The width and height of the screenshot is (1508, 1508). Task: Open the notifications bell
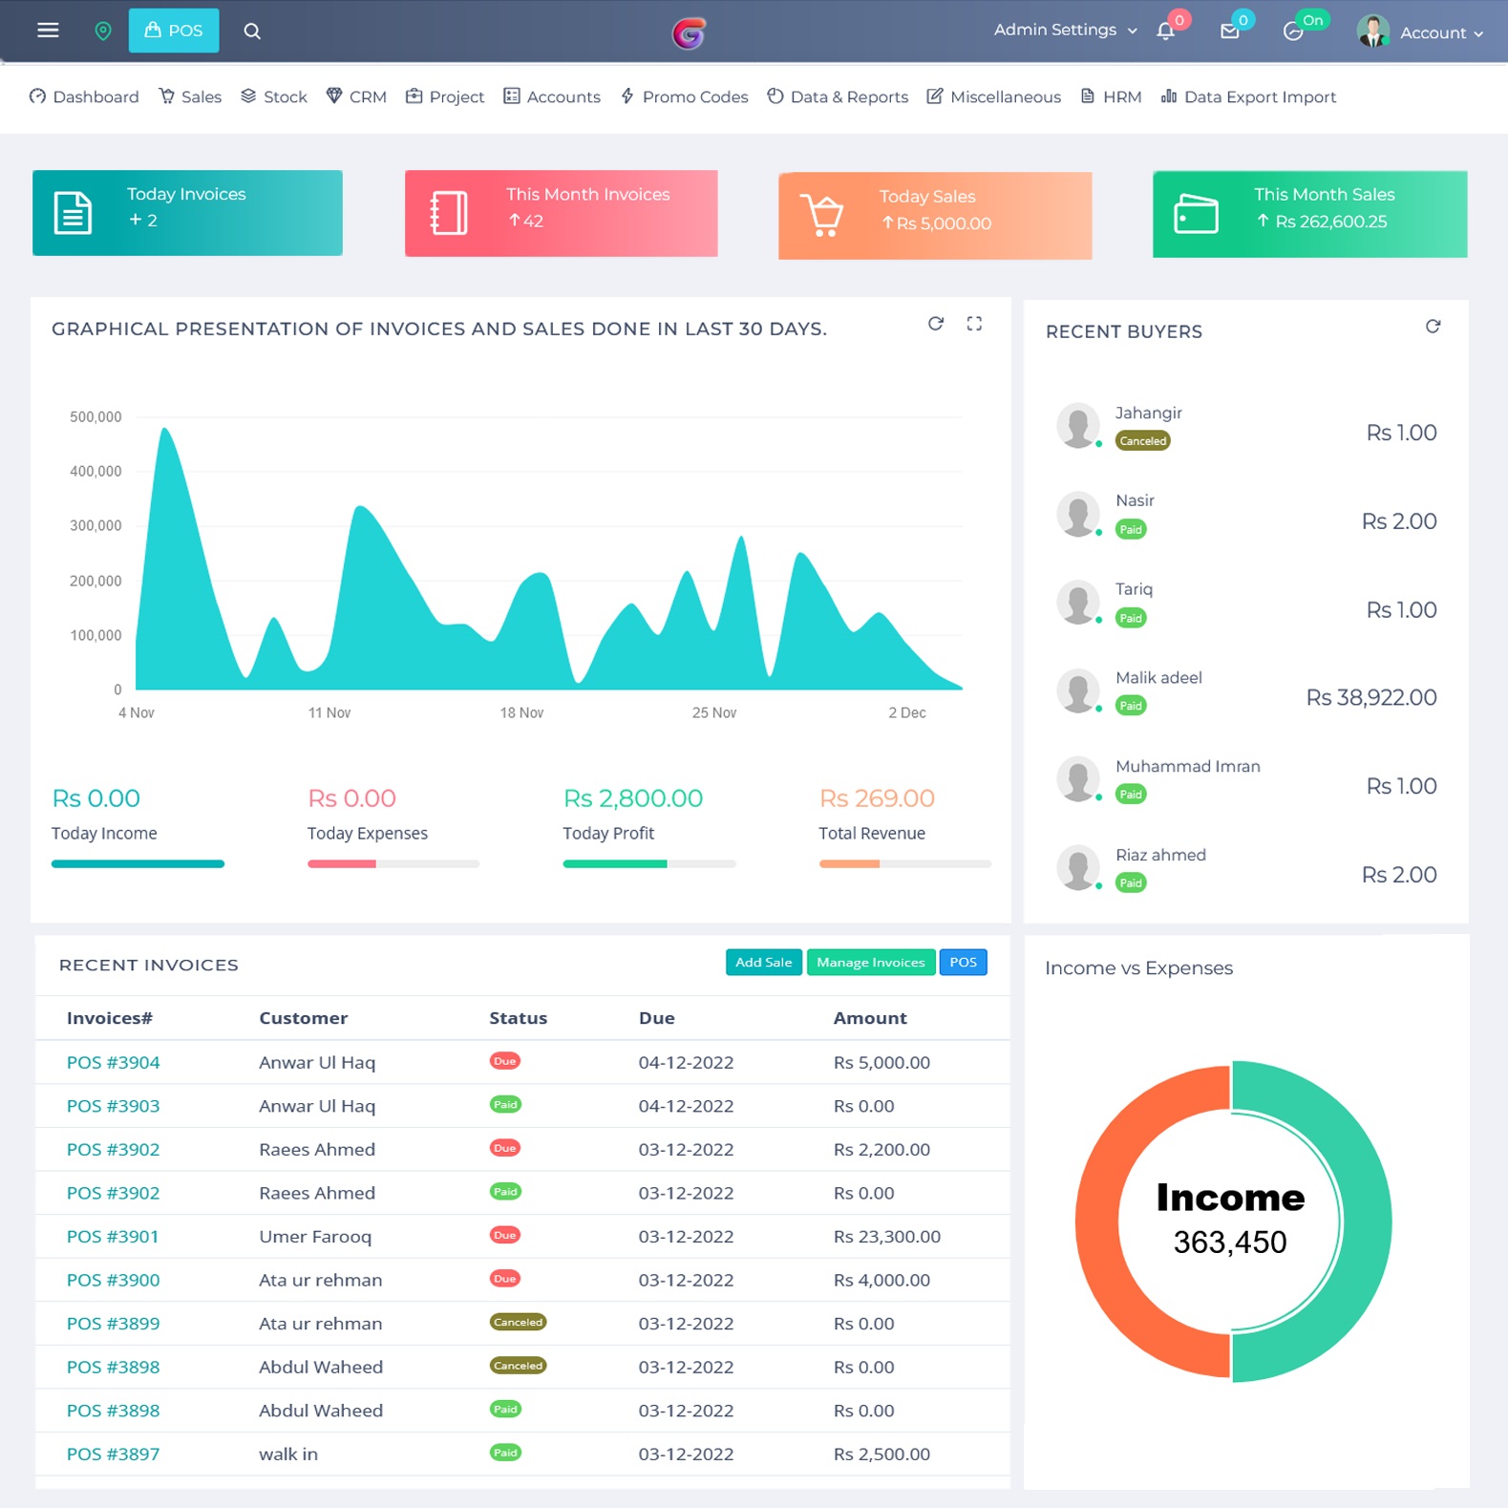(1165, 31)
